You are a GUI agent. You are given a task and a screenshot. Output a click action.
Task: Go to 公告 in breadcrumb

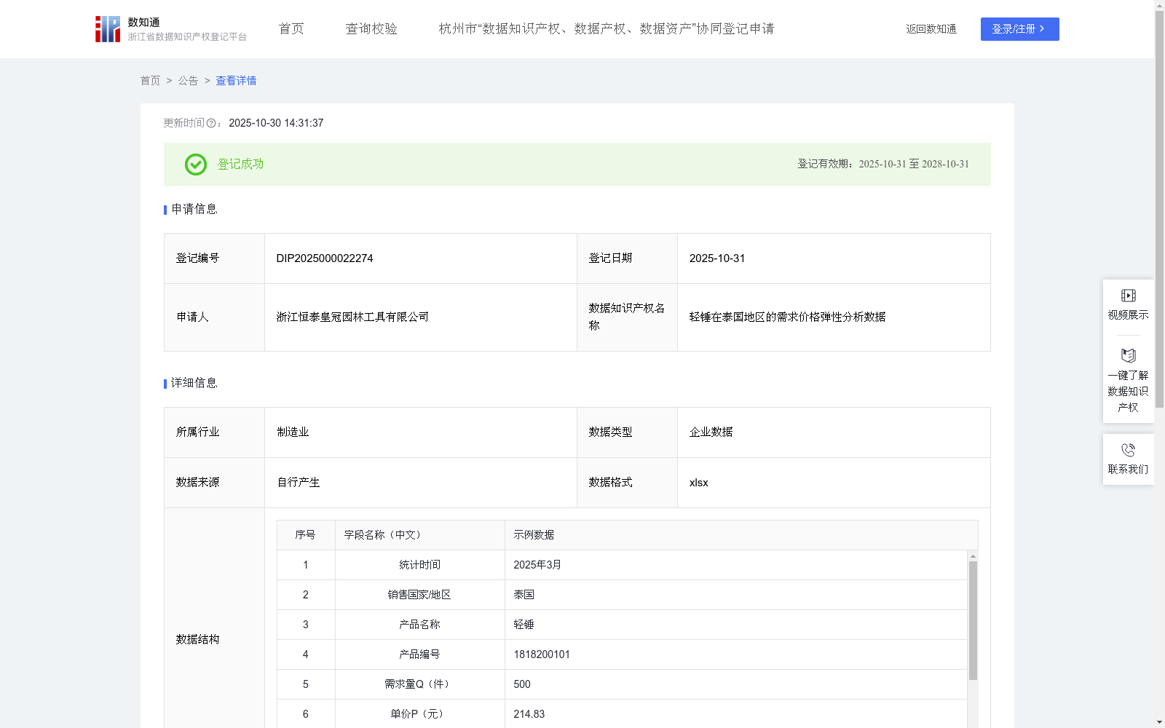click(x=188, y=81)
